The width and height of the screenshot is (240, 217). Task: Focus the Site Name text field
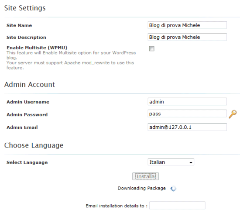tap(187, 25)
